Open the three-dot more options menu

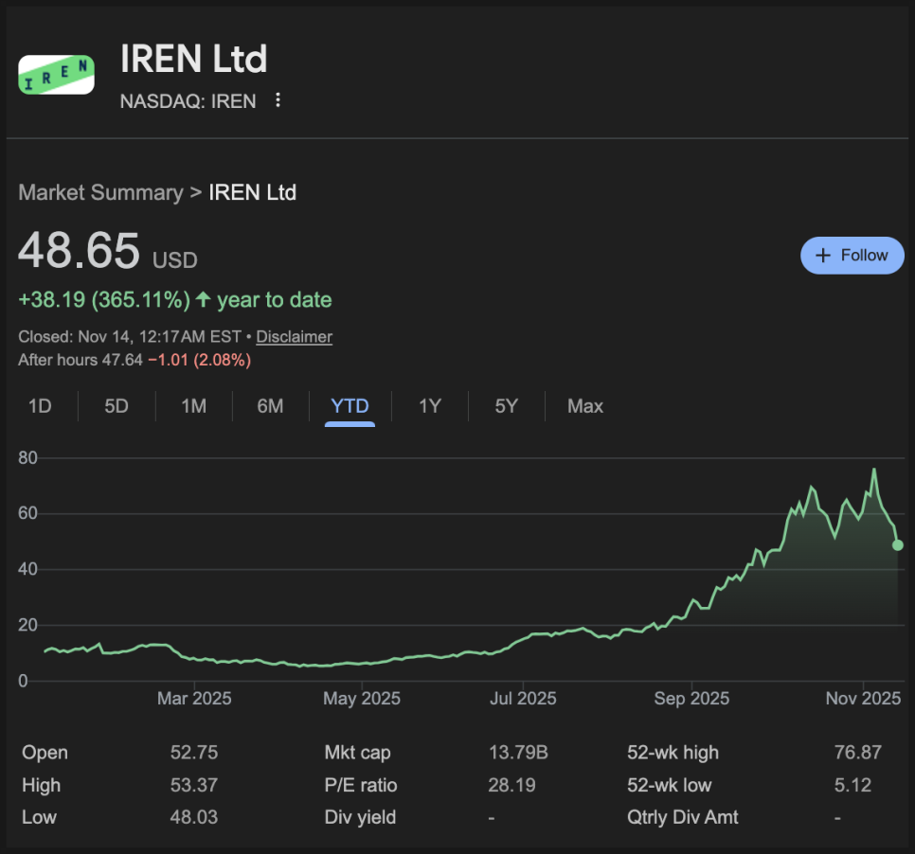pyautogui.click(x=278, y=100)
